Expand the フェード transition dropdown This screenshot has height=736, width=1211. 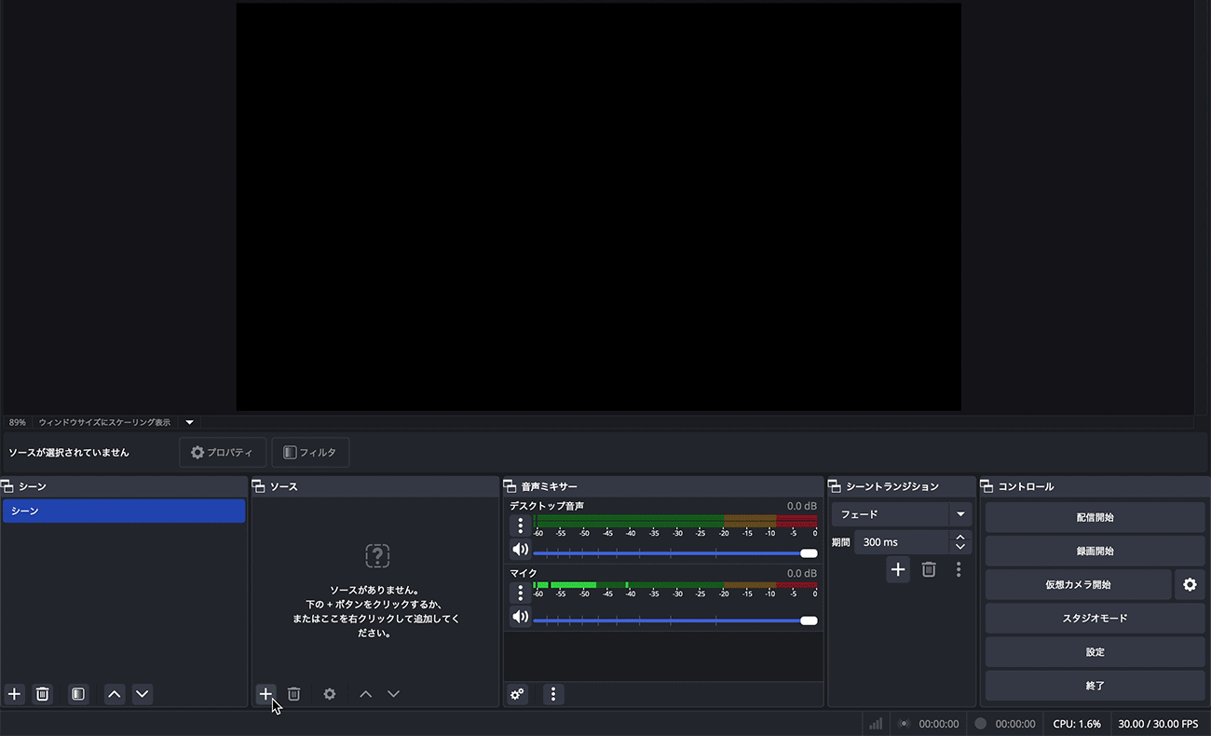point(960,514)
